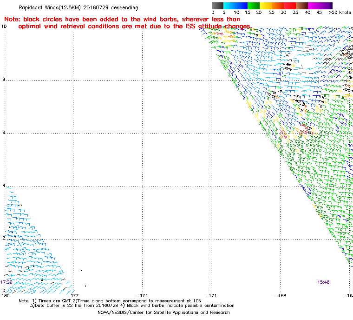353x320 pixels.
Task: Click the longitude label -177
Action: tap(73, 295)
